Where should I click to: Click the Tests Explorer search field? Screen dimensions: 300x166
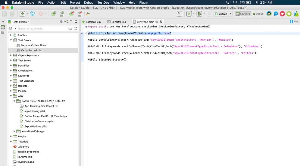(x=43, y=29)
